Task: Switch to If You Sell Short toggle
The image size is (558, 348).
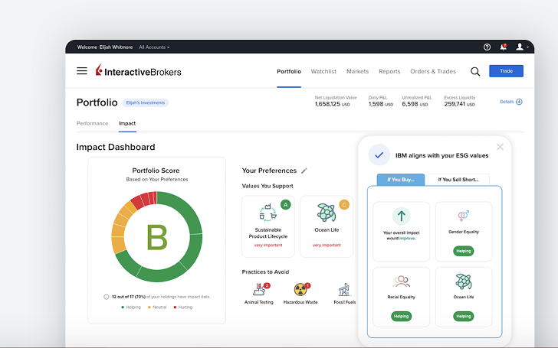Action: (457, 180)
